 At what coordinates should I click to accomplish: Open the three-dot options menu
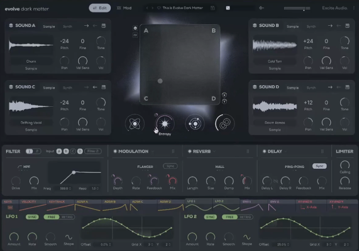[354, 8]
